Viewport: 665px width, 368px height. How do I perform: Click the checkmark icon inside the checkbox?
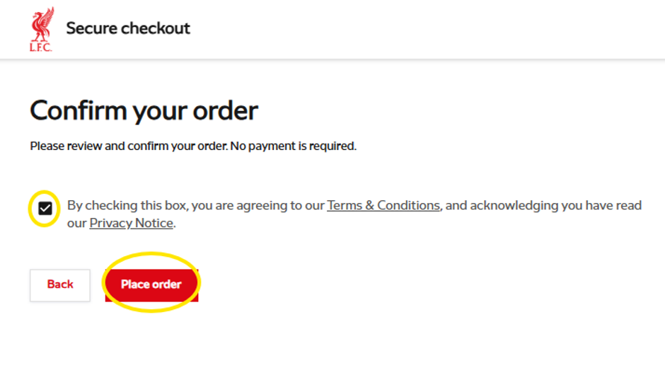click(45, 208)
